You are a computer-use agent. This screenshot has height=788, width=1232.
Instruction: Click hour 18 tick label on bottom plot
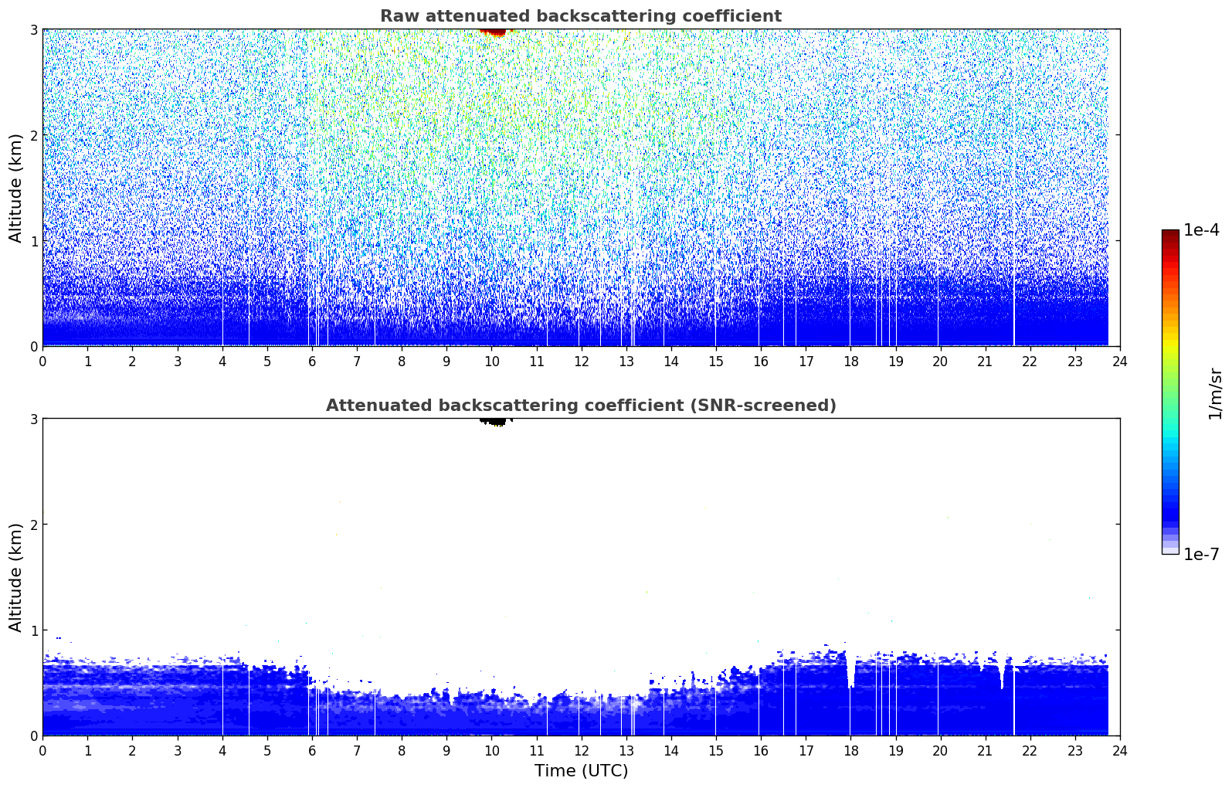850,751
